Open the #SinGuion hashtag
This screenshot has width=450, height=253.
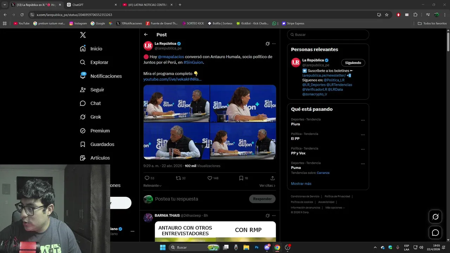tap(193, 62)
